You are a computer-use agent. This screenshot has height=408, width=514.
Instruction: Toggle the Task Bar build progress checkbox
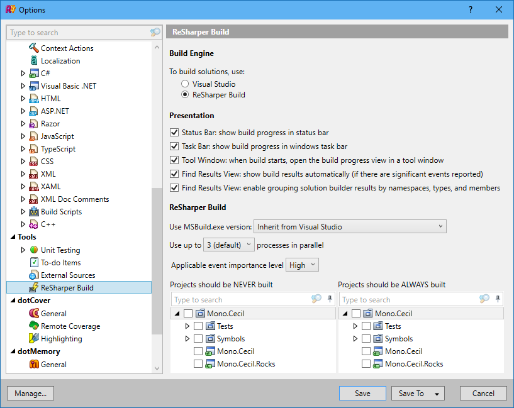coord(174,146)
